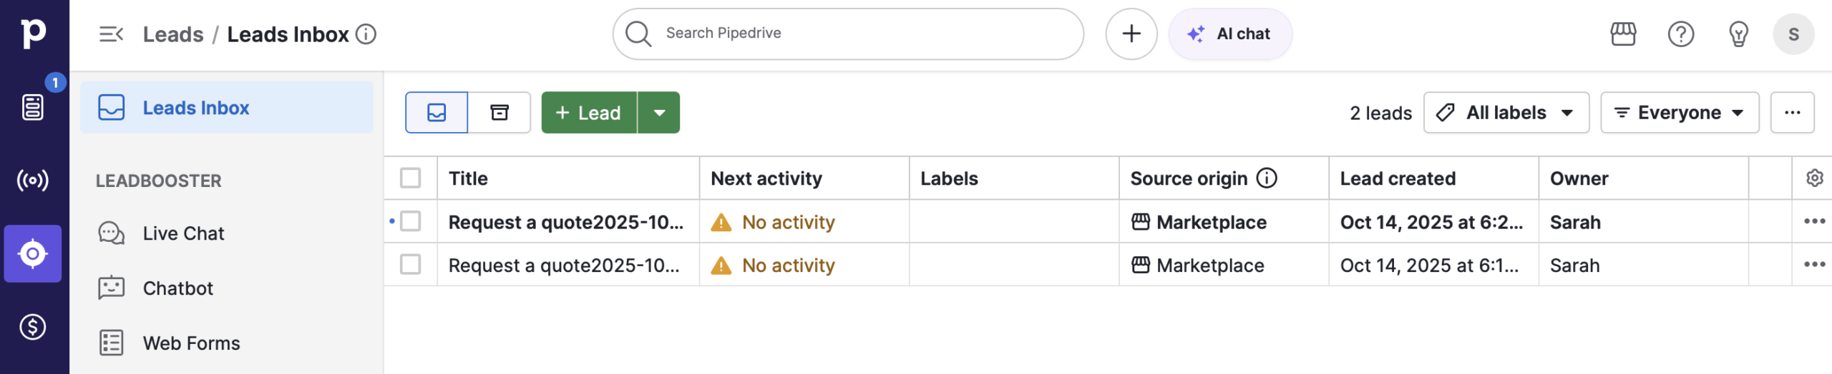1832x374 pixels.
Task: Select all leads header checkbox
Action: pos(410,178)
